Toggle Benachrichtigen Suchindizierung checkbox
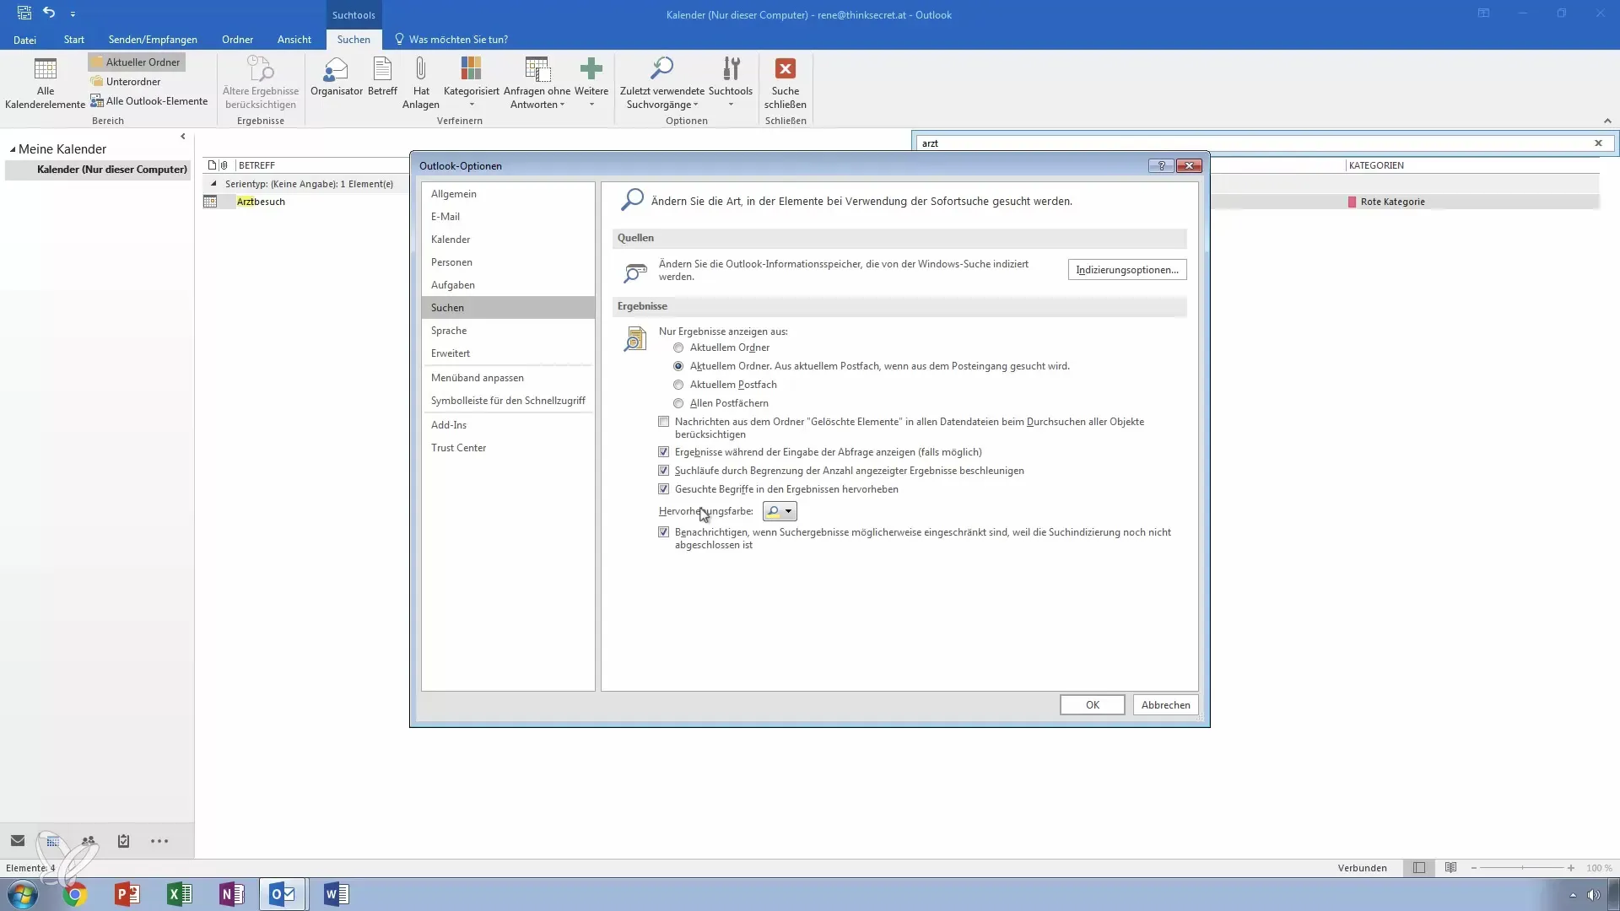Viewport: 1620px width, 911px height. click(x=664, y=532)
